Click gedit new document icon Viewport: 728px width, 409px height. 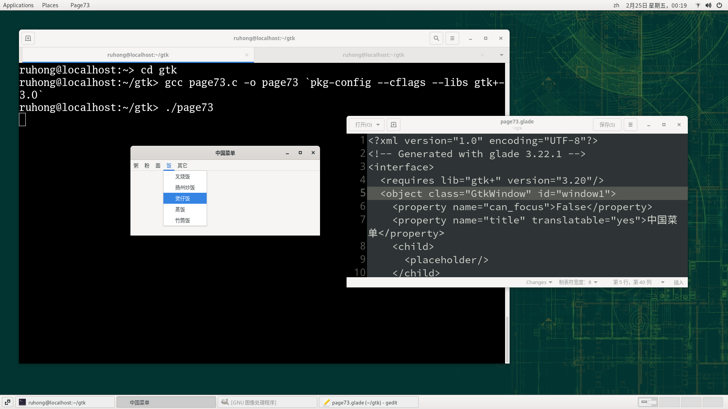pyautogui.click(x=394, y=125)
